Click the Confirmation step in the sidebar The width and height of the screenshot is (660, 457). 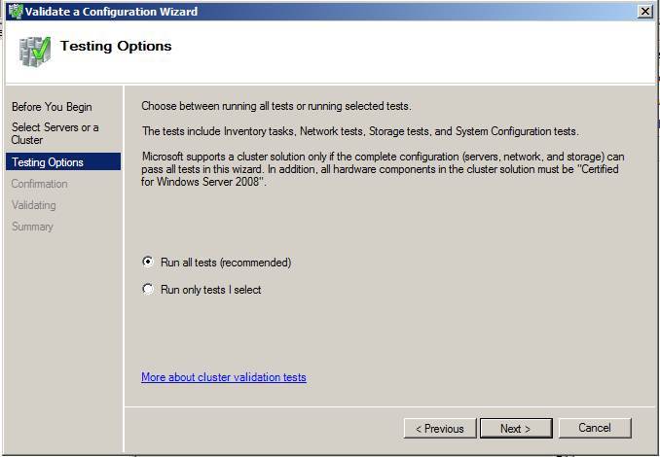pos(40,184)
